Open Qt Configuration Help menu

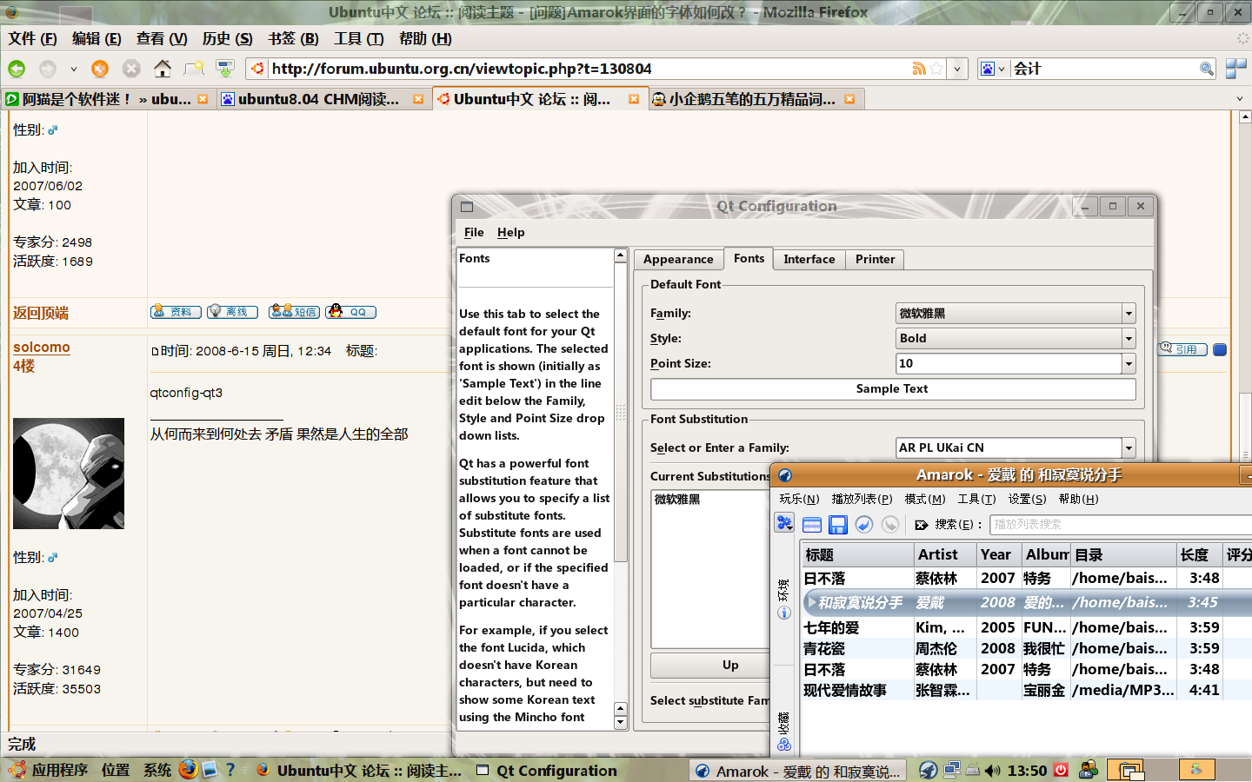point(510,232)
